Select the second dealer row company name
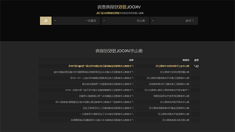This screenshot has height=132, width=235. [174, 72]
